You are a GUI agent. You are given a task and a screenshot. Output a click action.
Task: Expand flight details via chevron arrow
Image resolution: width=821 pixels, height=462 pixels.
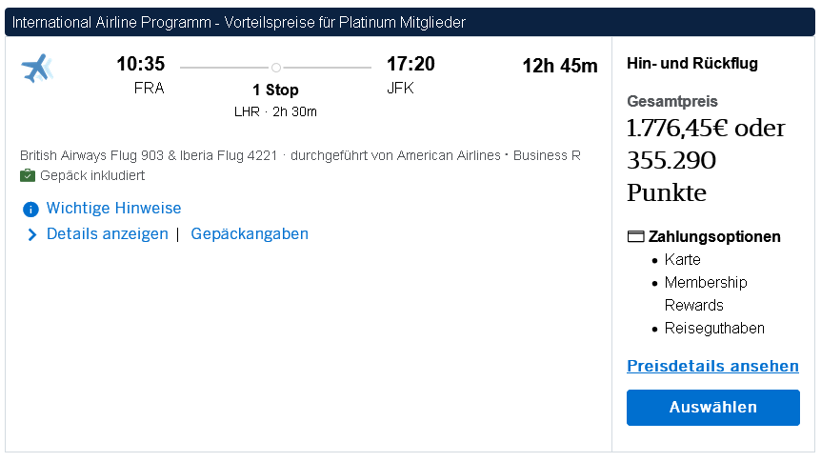(x=31, y=234)
